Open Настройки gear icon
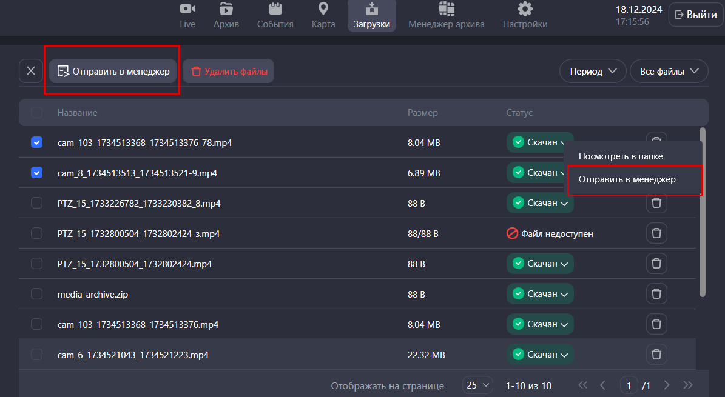This screenshot has width=725, height=397. point(525,9)
